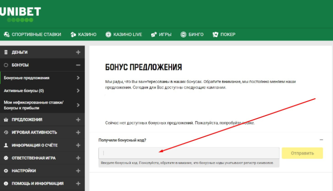Screen dimensions: 333x191
Task: Click the Деньги menu label
Action: 20,52
